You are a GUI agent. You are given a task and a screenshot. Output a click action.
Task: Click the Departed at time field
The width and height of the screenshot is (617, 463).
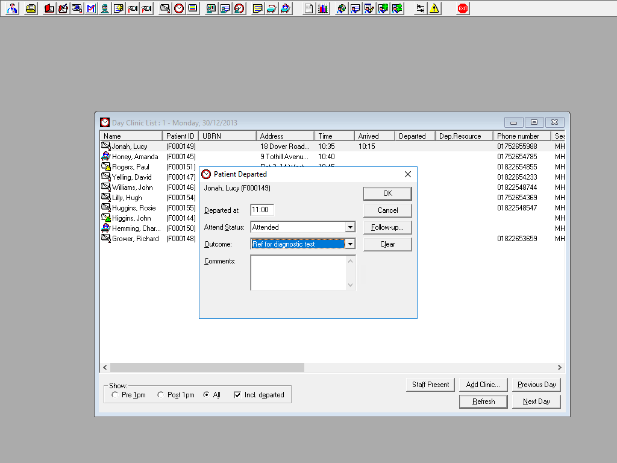tap(262, 210)
